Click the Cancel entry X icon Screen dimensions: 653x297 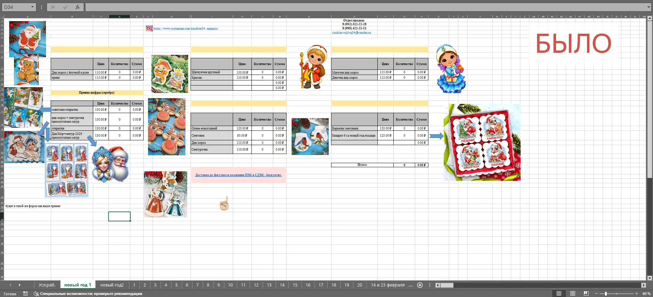coord(53,7)
